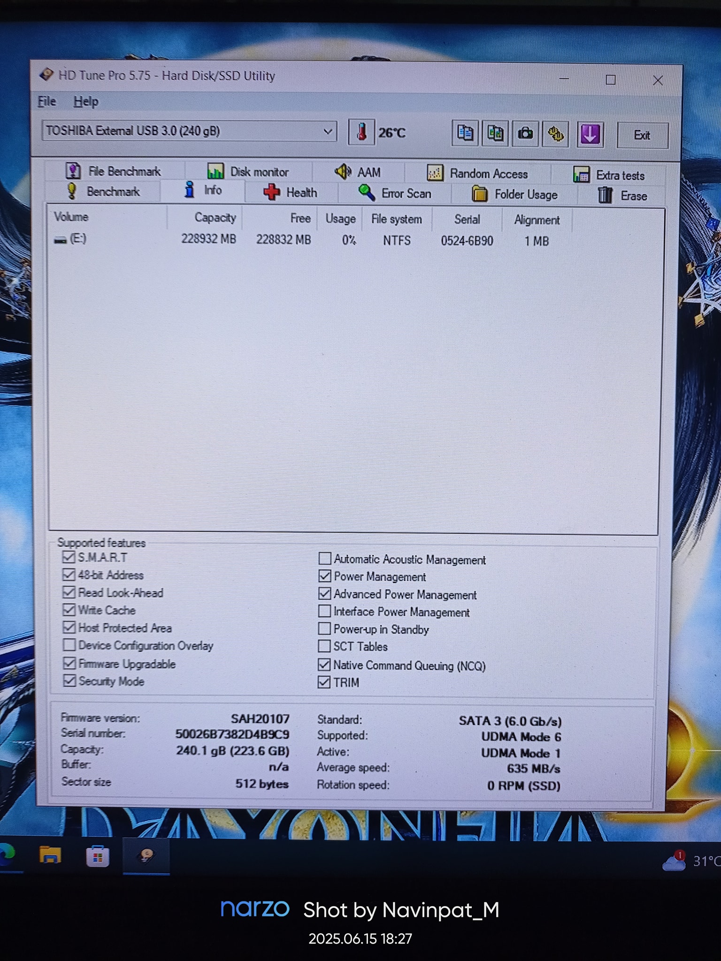Click the Alignment column header
The image size is (721, 961).
537,220
